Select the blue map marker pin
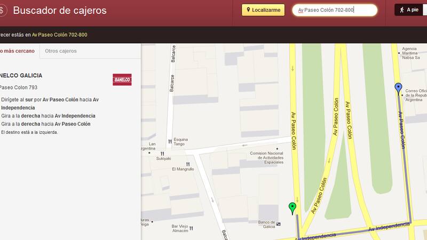Screen dimensions: 427x240 [398, 88]
